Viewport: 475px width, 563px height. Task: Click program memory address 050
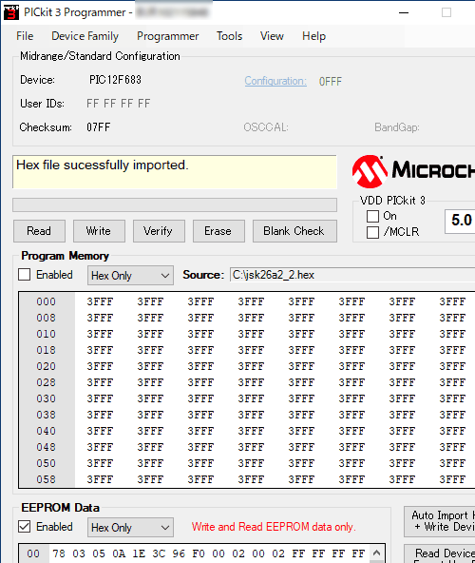click(47, 463)
